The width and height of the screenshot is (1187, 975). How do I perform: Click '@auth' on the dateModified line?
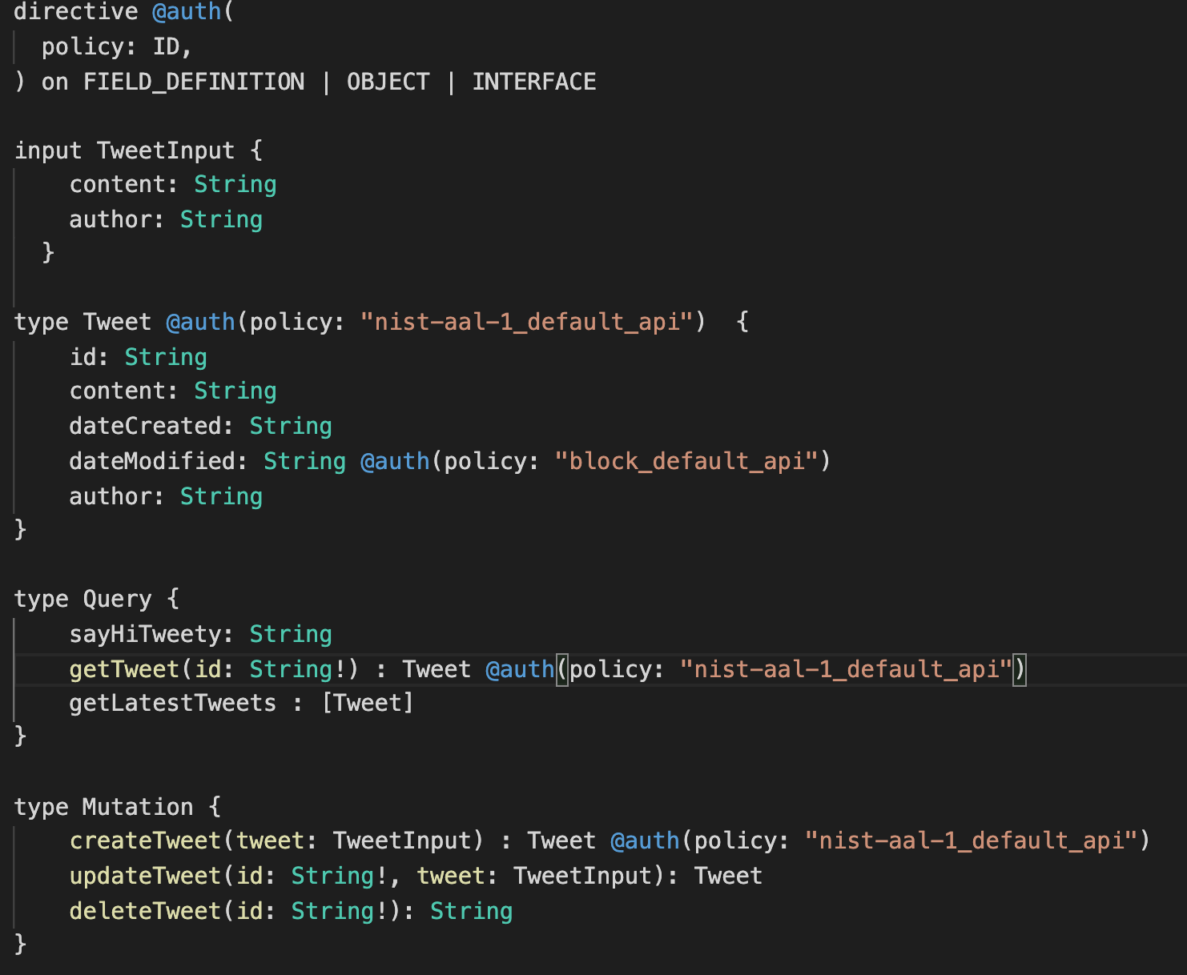(x=396, y=461)
